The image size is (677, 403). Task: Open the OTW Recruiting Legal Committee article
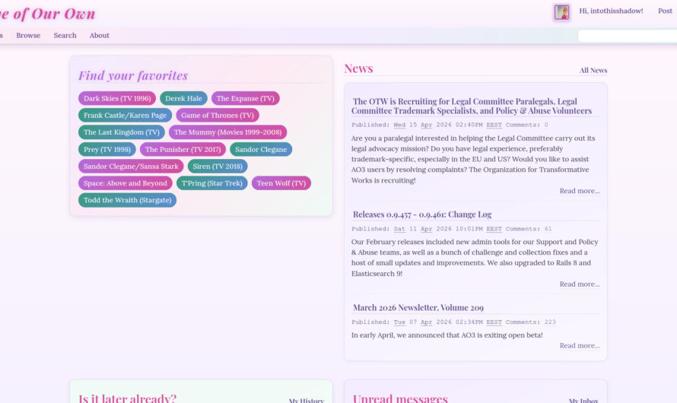472,106
